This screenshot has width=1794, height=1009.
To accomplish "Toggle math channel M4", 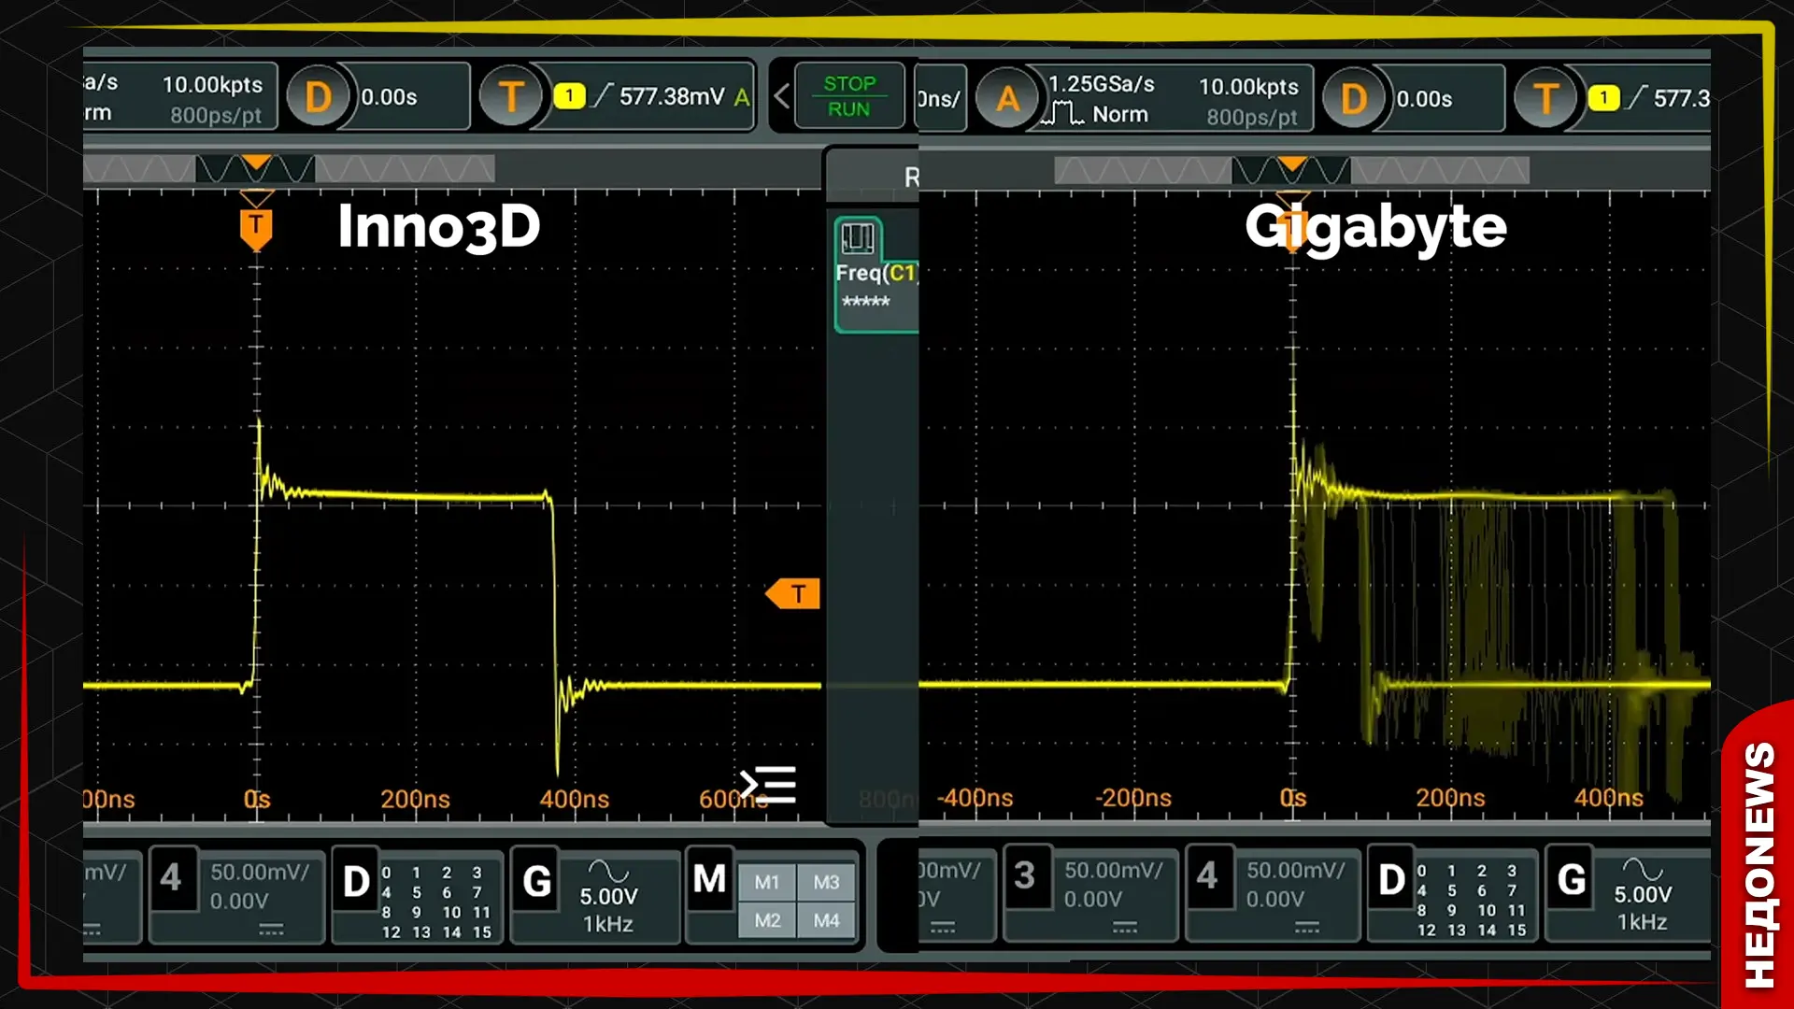I will click(826, 920).
